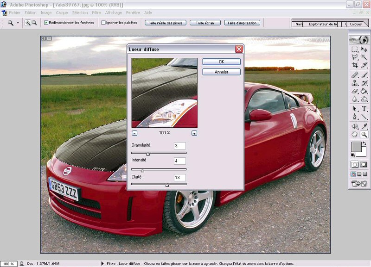The height and width of the screenshot is (267, 371).
Task: Switch to Standard editing mode
Action: [355, 165]
